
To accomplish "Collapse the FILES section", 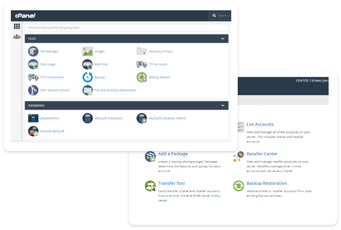I will tap(223, 39).
